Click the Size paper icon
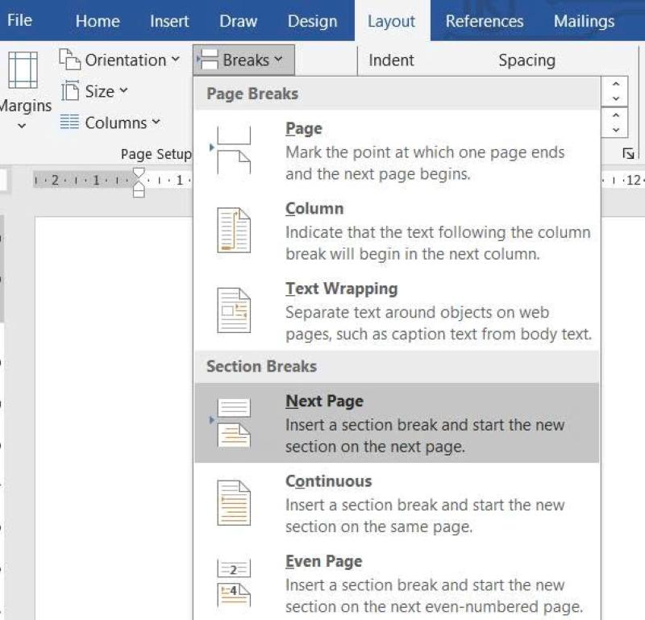Viewport: 645px width, 620px height. (x=70, y=90)
